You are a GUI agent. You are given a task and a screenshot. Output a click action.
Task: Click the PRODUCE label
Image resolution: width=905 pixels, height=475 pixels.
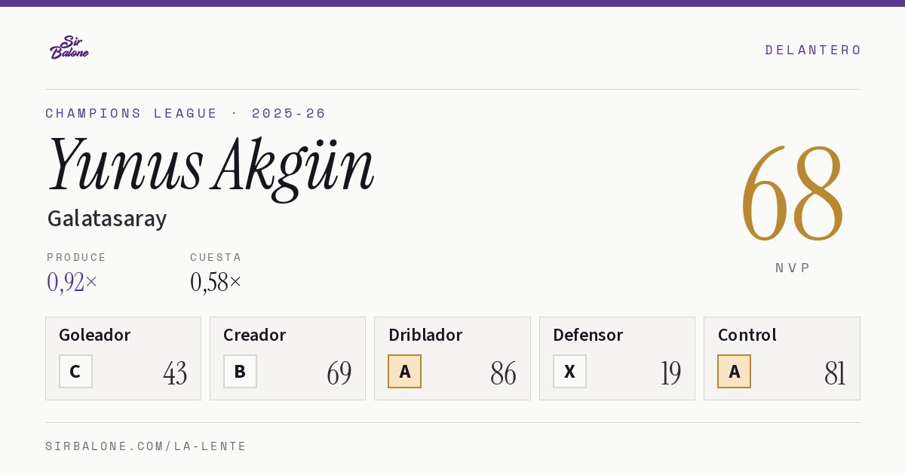click(x=77, y=257)
